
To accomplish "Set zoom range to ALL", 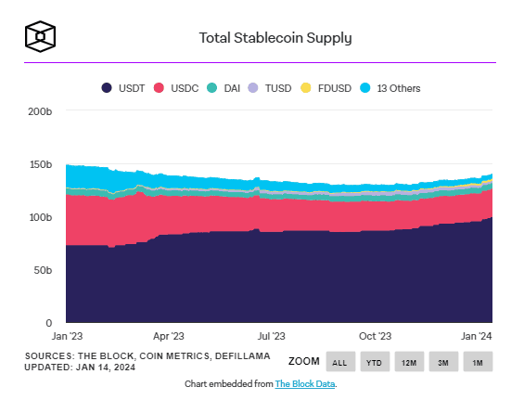I will [340, 362].
